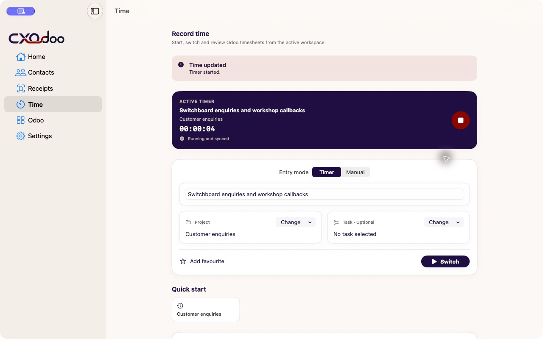Toggle the sidebar panel icon

point(95,11)
